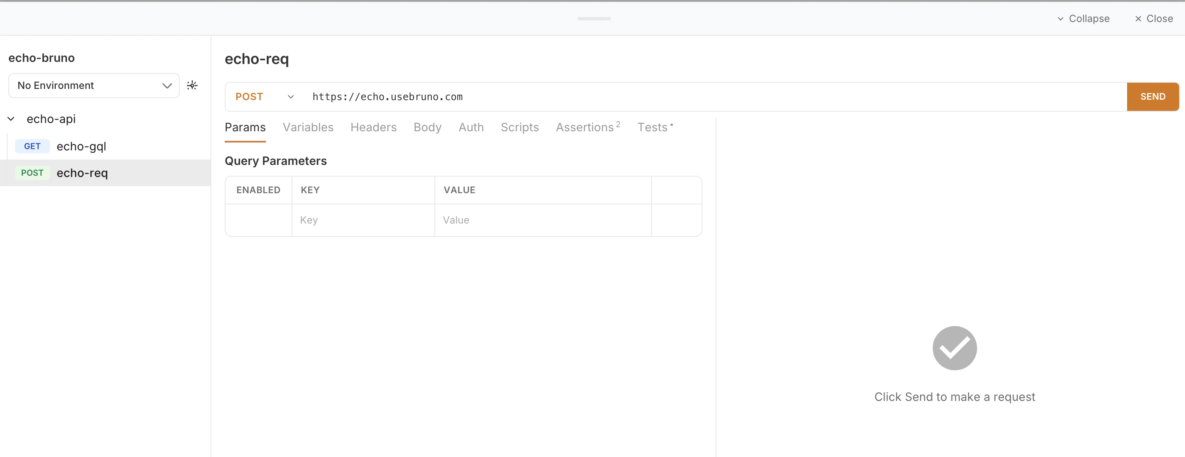Open the Scripts tab
This screenshot has width=1185, height=457.
point(519,127)
